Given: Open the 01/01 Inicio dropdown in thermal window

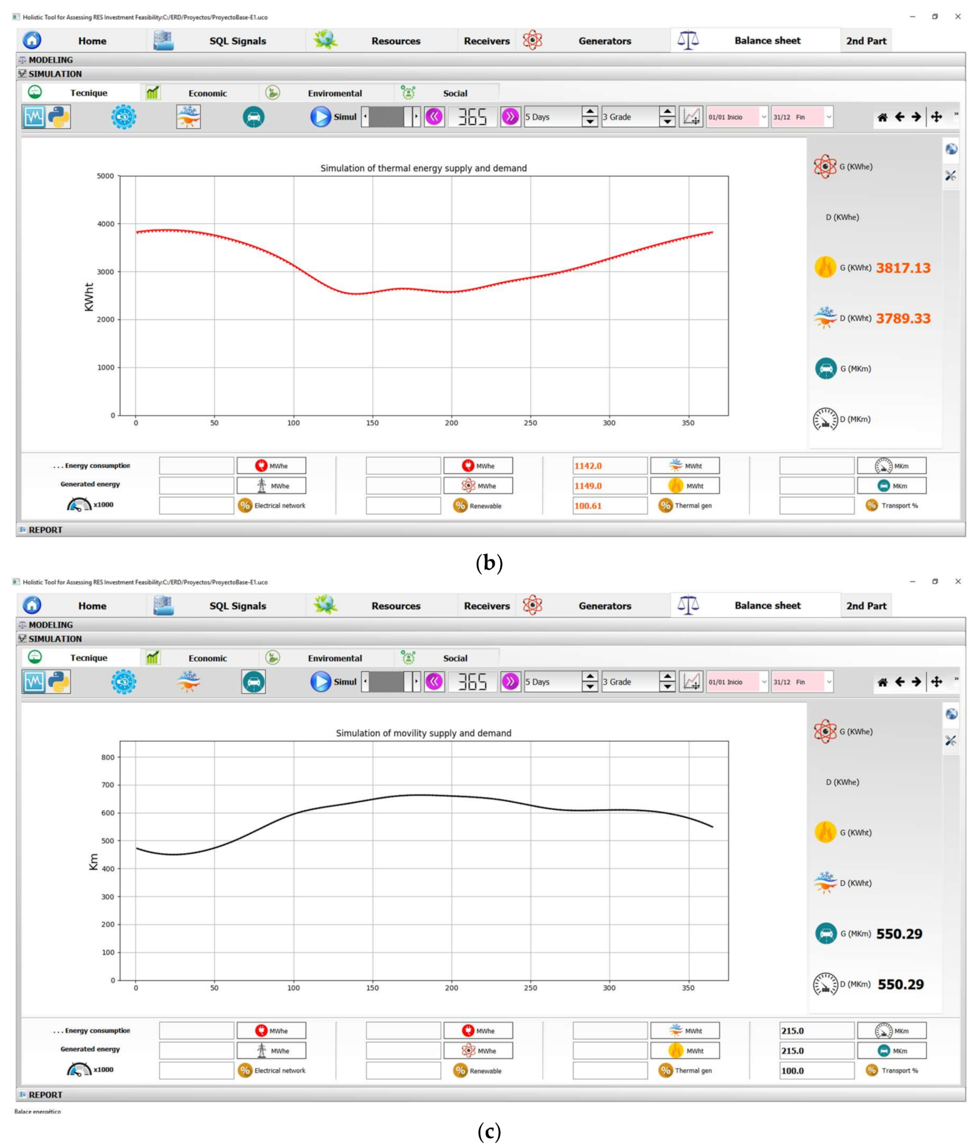Looking at the screenshot, I should 764,117.
